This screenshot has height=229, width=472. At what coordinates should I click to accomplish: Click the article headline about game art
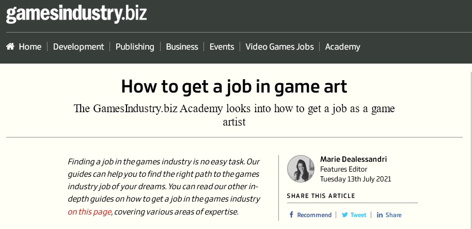point(234,86)
